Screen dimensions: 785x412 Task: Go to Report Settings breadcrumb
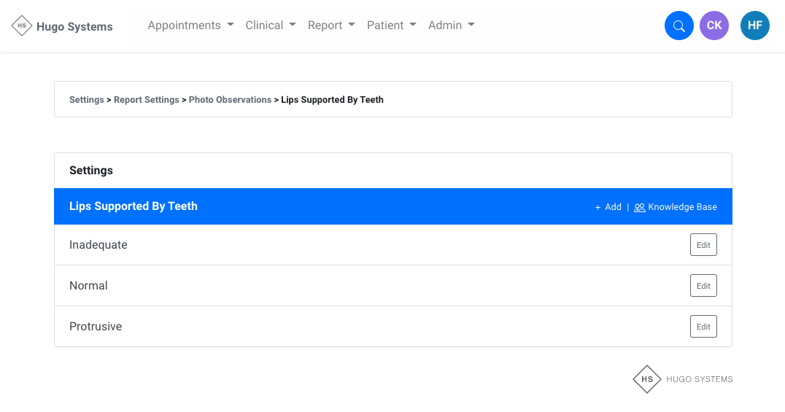[x=146, y=100]
